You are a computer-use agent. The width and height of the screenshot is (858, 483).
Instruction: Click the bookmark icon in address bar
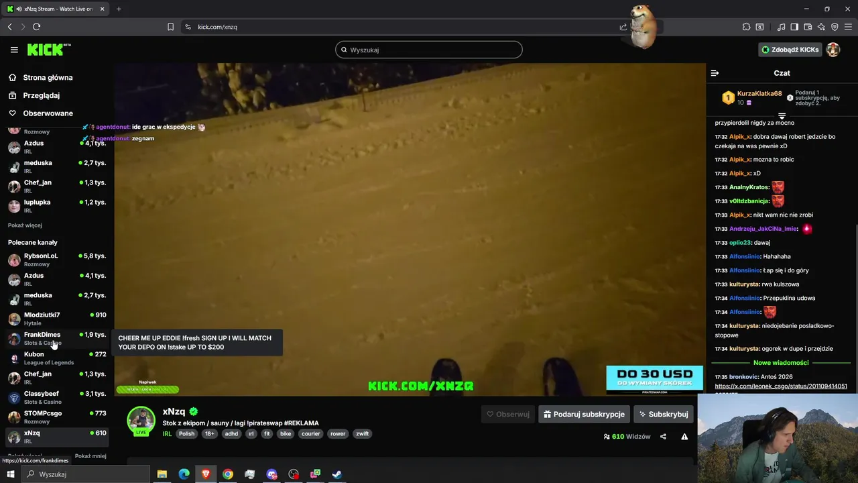[170, 27]
